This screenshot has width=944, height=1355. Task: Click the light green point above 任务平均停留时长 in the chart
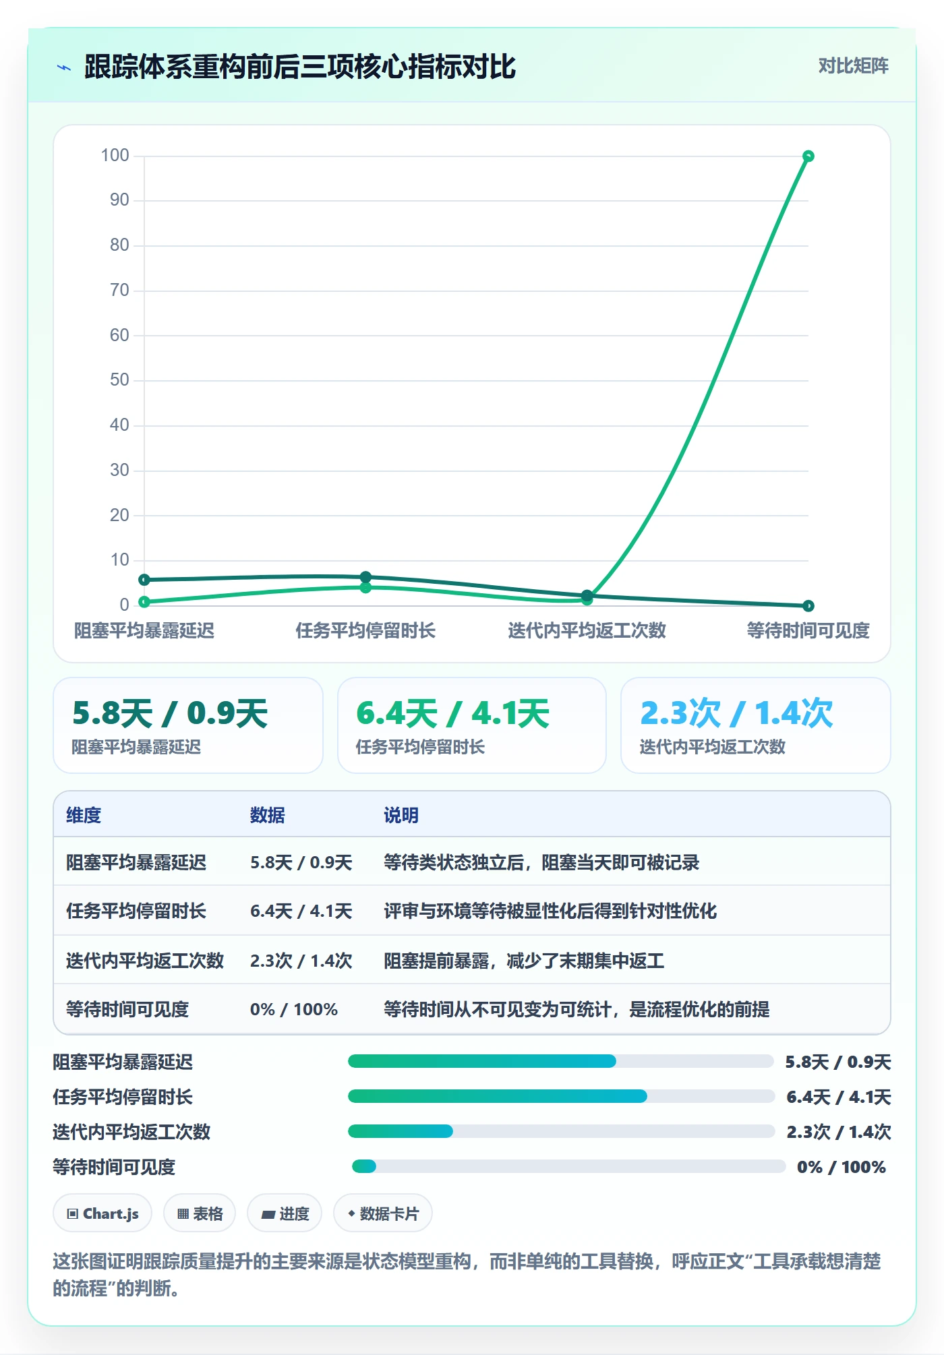click(365, 588)
